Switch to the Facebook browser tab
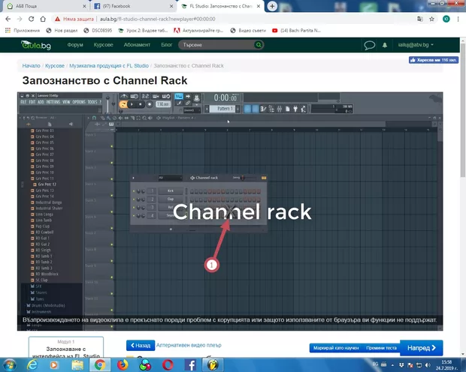This screenshot has width=466, height=372. [133, 6]
